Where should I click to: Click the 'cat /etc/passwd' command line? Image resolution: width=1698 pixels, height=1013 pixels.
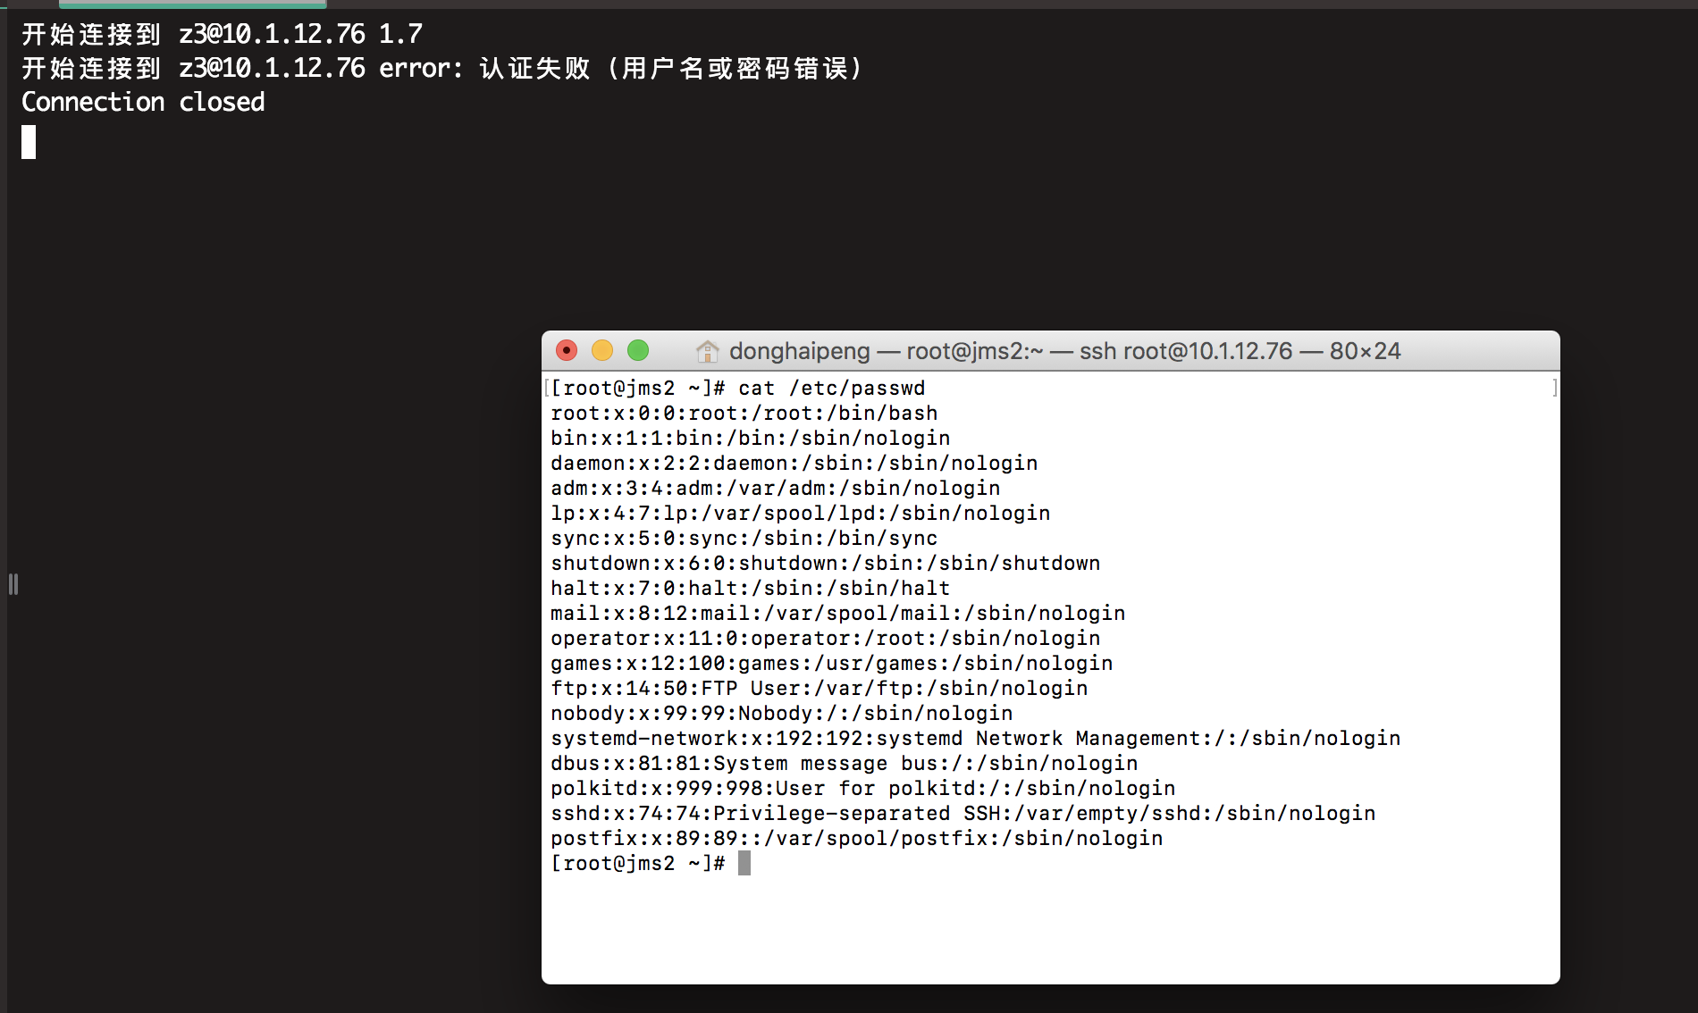(x=738, y=388)
